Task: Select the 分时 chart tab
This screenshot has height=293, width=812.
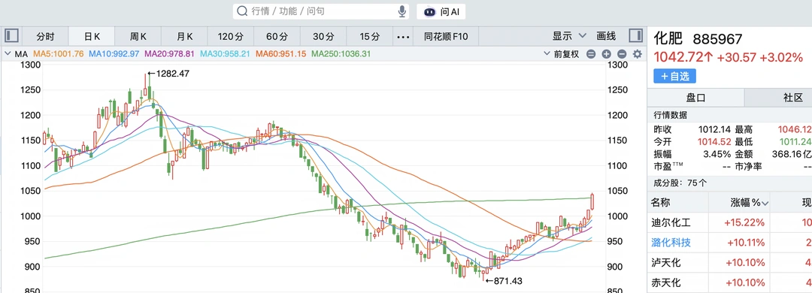Action: [45, 37]
